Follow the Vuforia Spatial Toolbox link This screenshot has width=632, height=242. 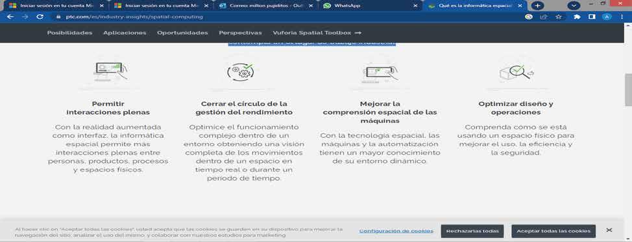(x=317, y=33)
